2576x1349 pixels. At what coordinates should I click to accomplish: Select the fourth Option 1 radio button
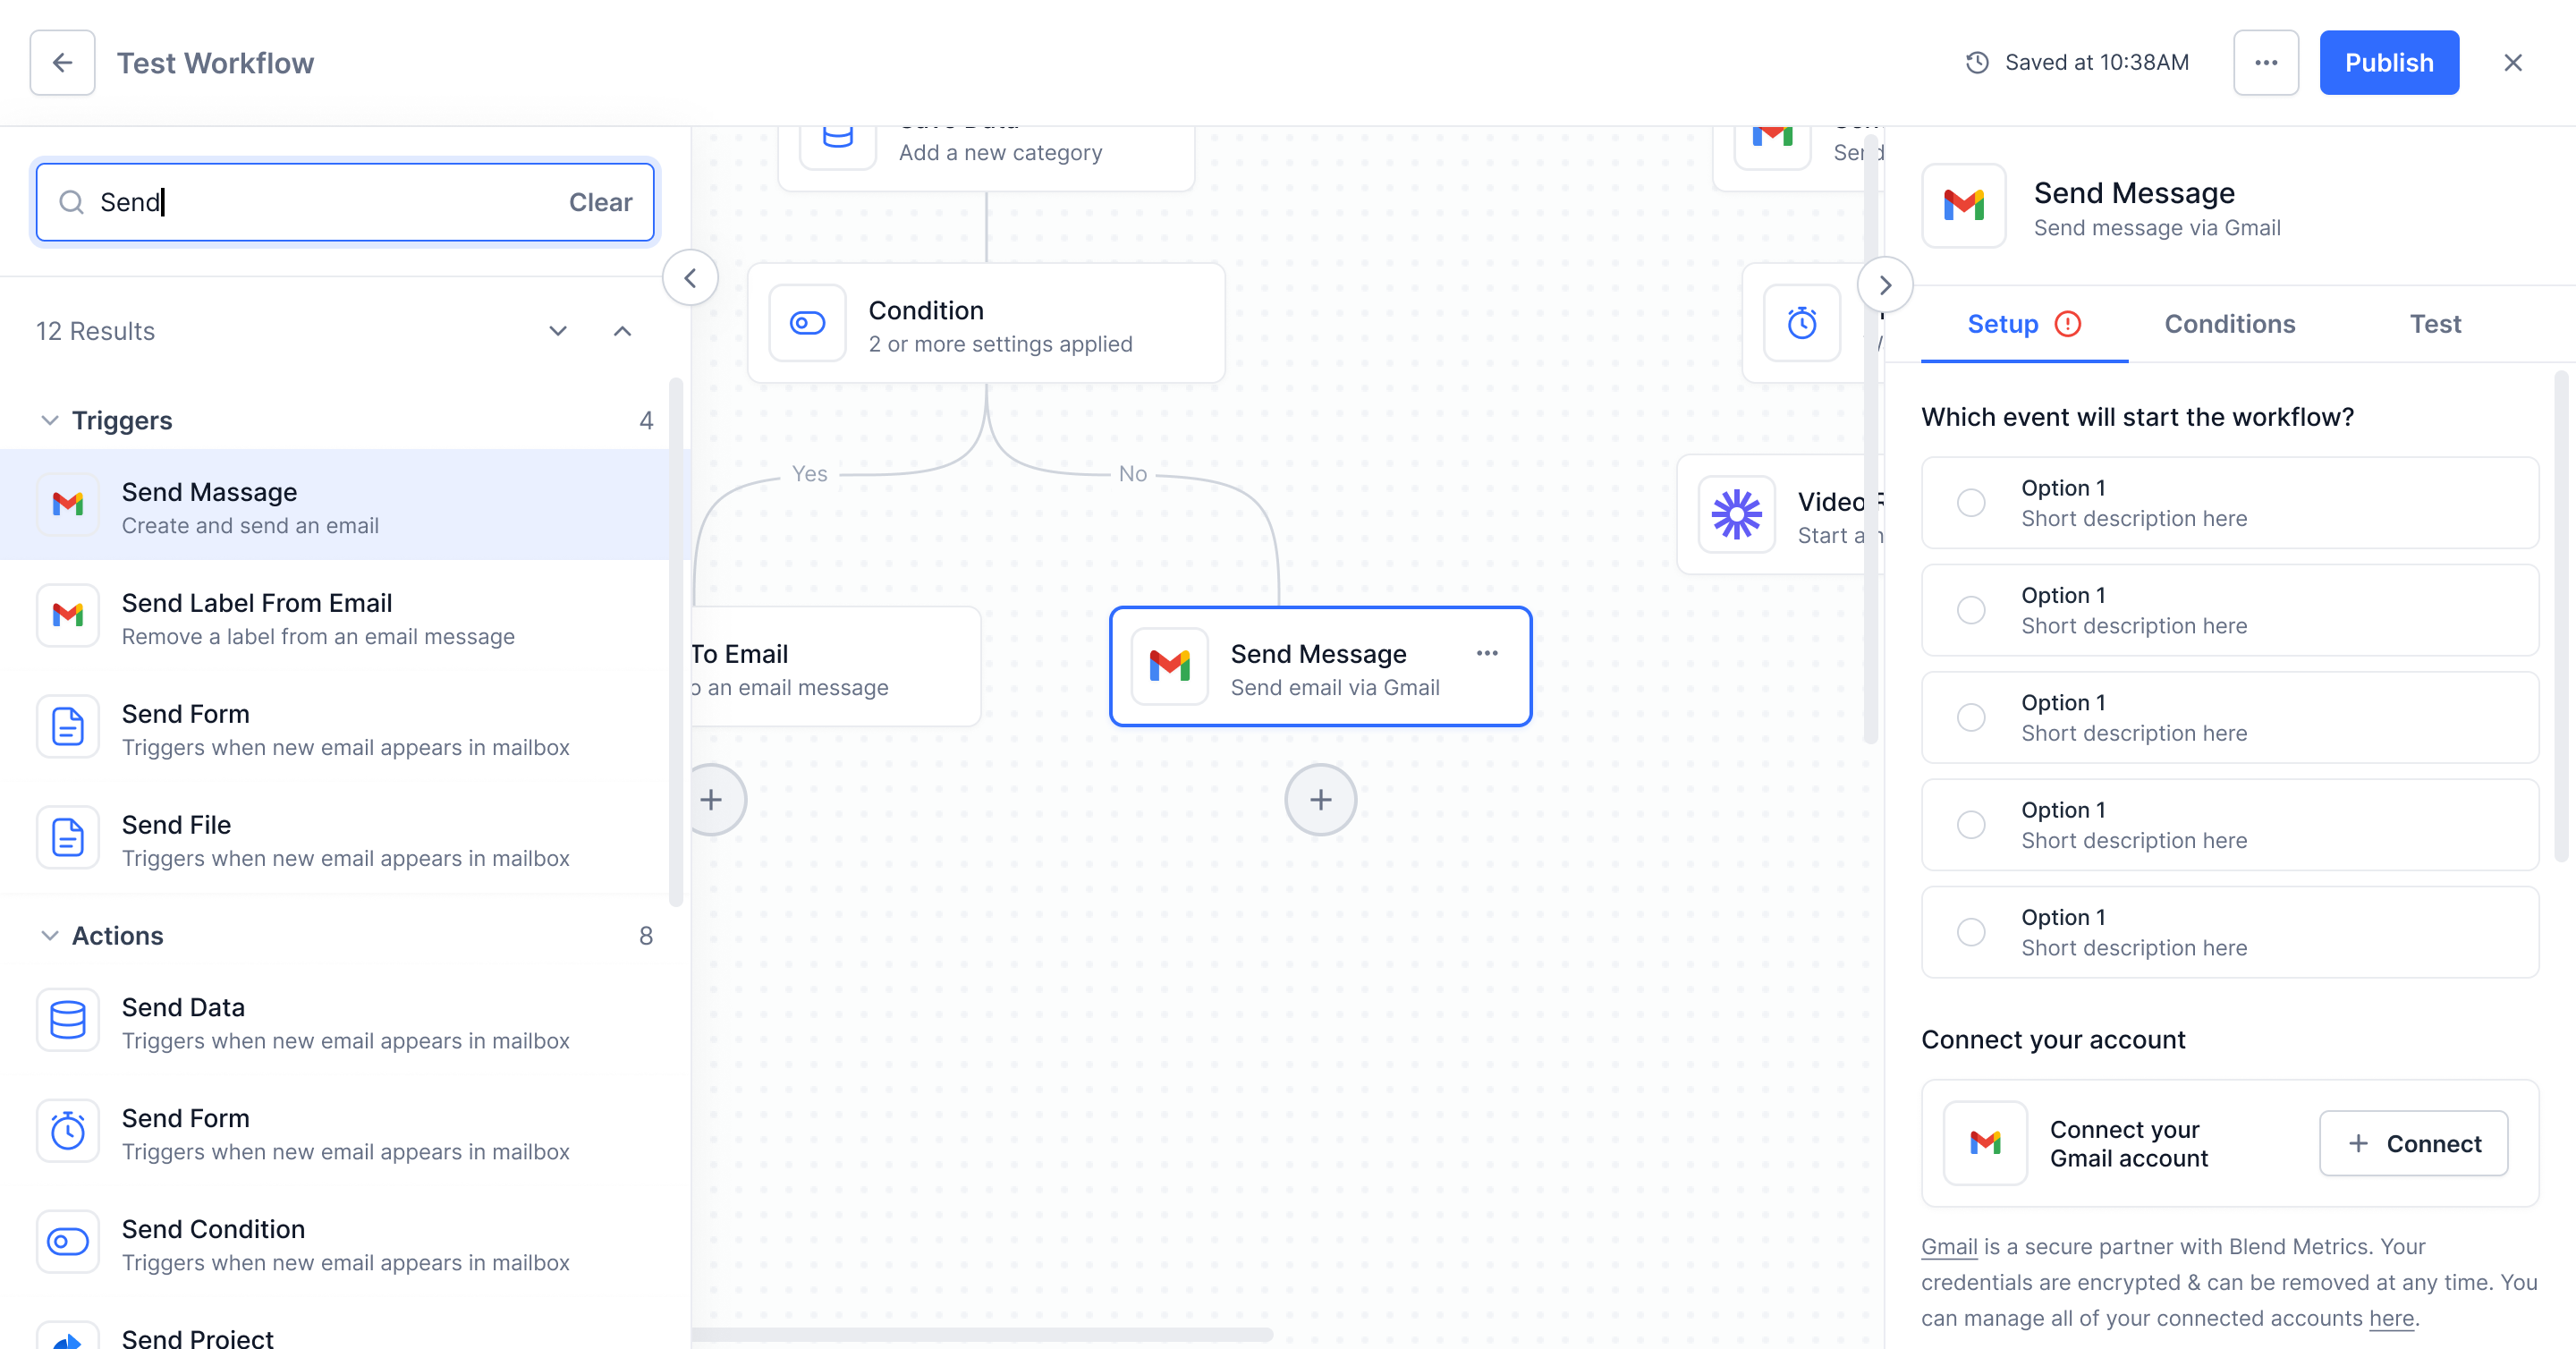click(1971, 825)
